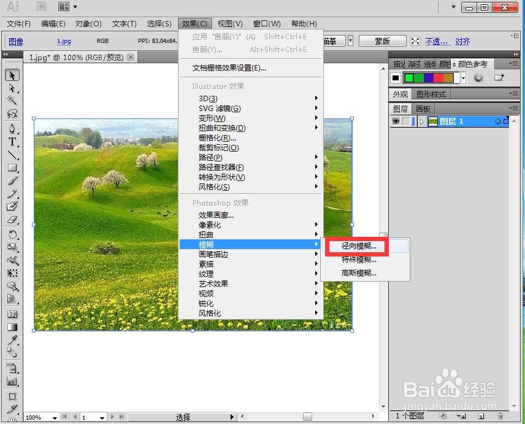The height and width of the screenshot is (424, 525).
Task: Open the zoom level 100% dropdown
Action: (x=55, y=418)
